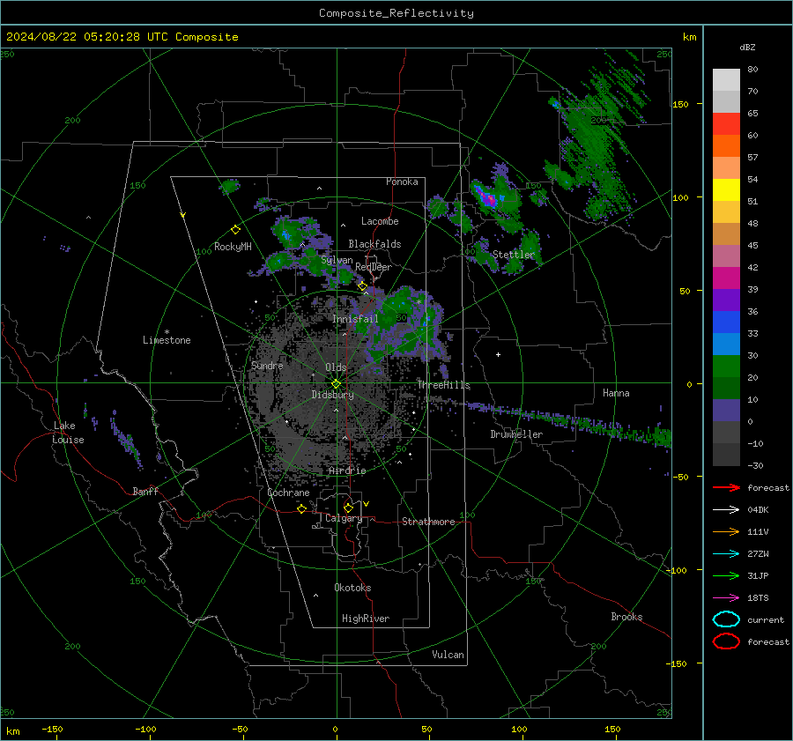Click the 18TS legend label
793x741 pixels.
pos(758,598)
